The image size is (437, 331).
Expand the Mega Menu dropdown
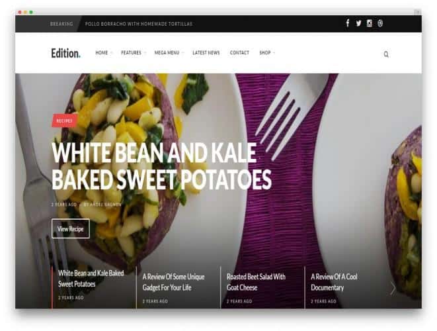pyautogui.click(x=169, y=53)
